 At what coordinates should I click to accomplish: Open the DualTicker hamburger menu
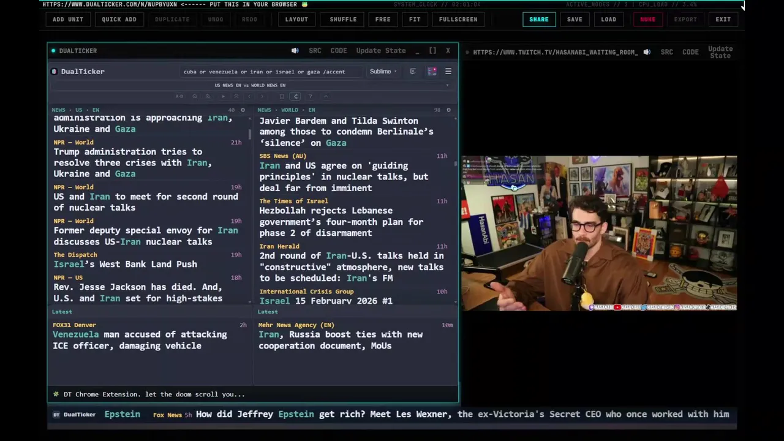click(x=448, y=72)
